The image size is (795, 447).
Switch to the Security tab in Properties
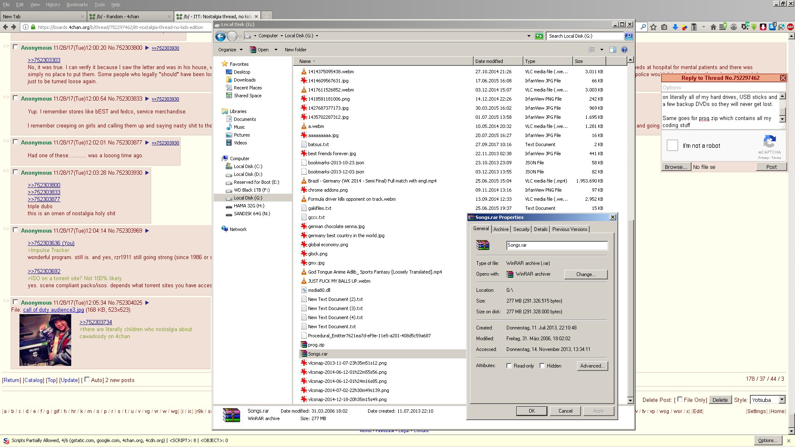(521, 229)
